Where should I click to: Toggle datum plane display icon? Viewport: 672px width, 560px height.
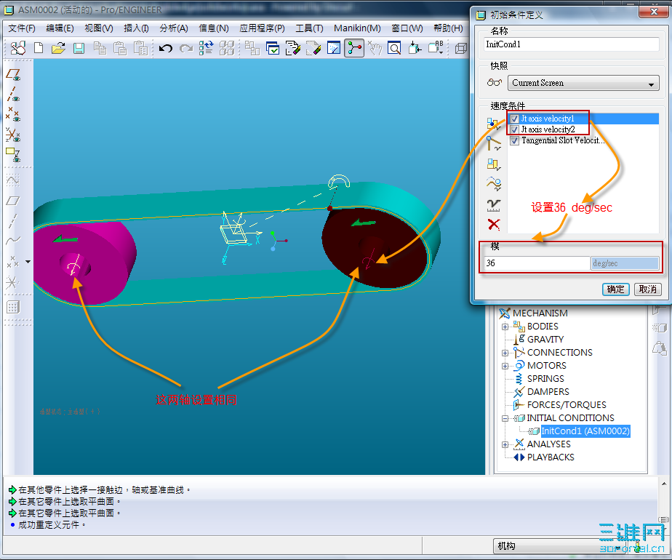[13, 76]
